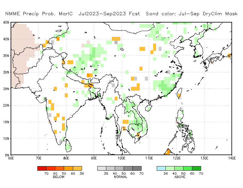This screenshot has height=188, width=243.
Task: Click the 36 value under ABOVE legend
Action: (x=166, y=173)
